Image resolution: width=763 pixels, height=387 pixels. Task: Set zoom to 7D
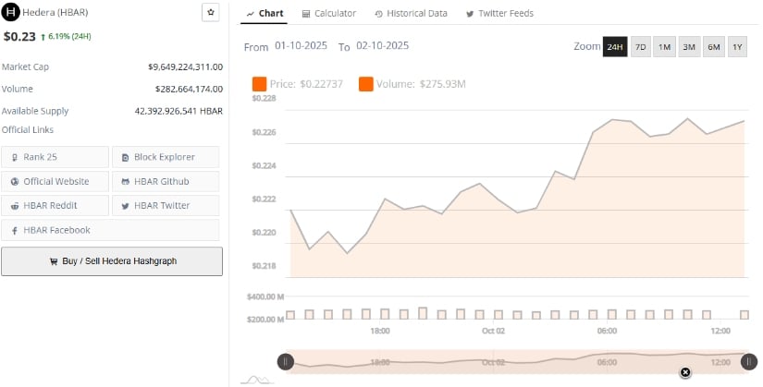[640, 47]
